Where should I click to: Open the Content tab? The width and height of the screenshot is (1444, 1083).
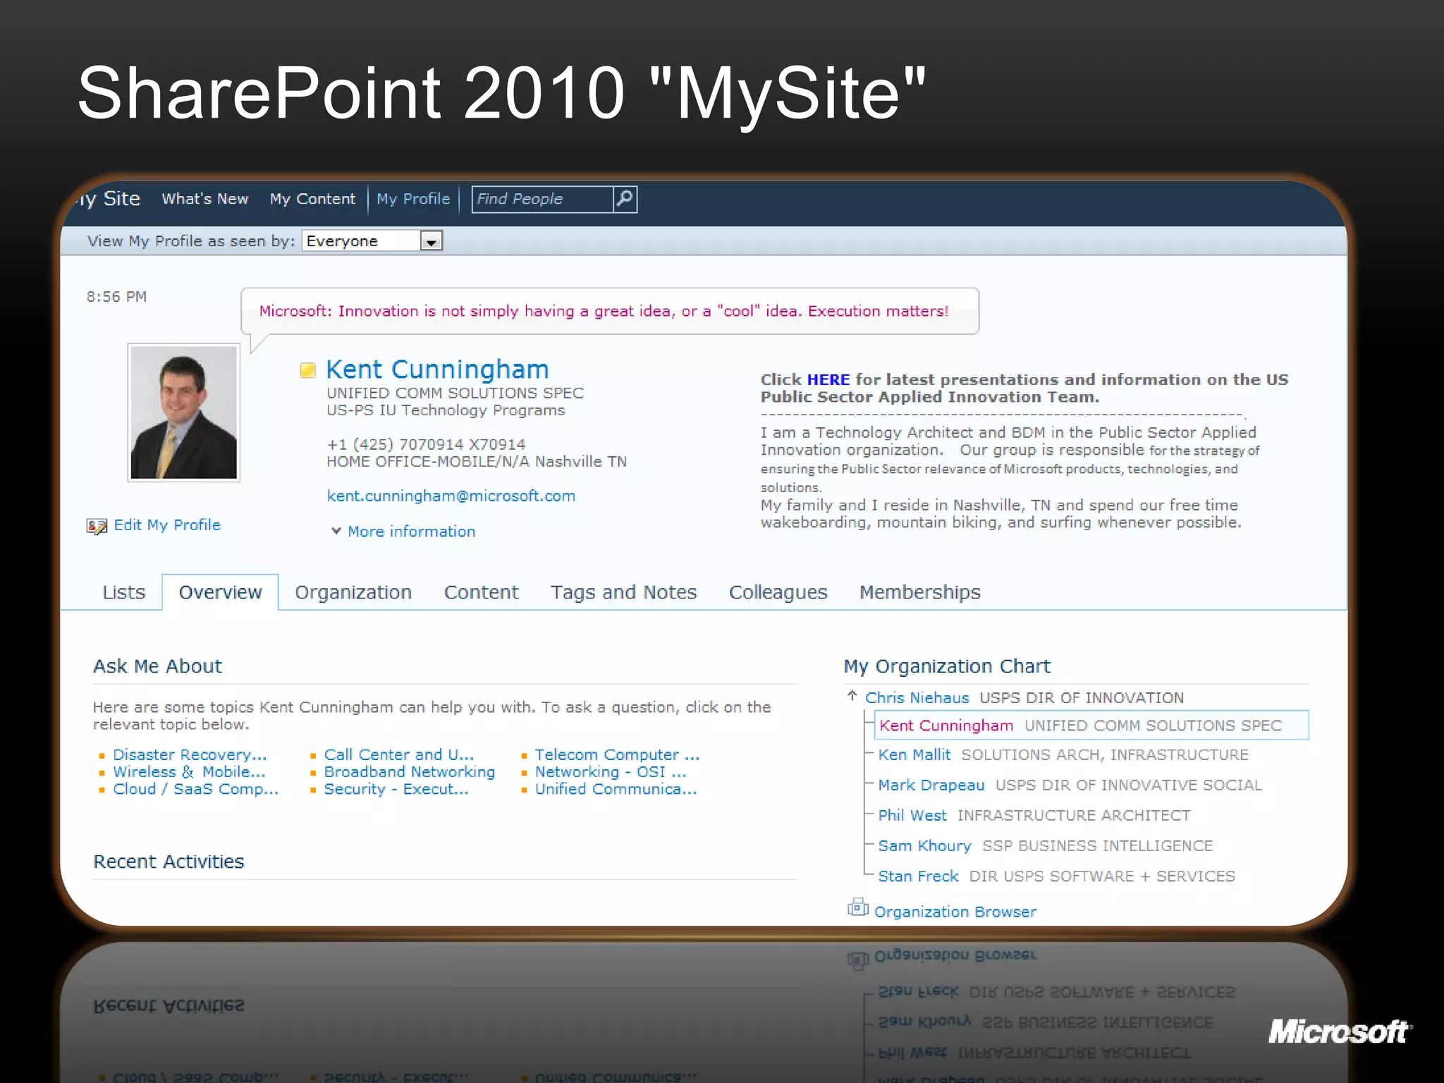click(481, 592)
